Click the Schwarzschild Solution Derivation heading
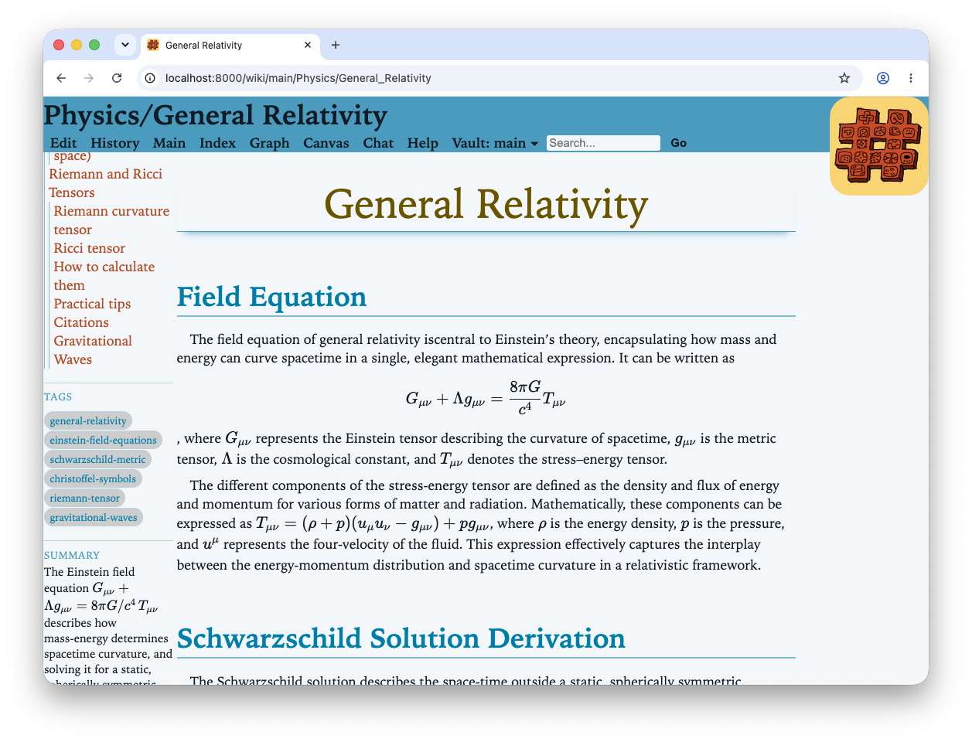Image resolution: width=972 pixels, height=742 pixels. (401, 638)
